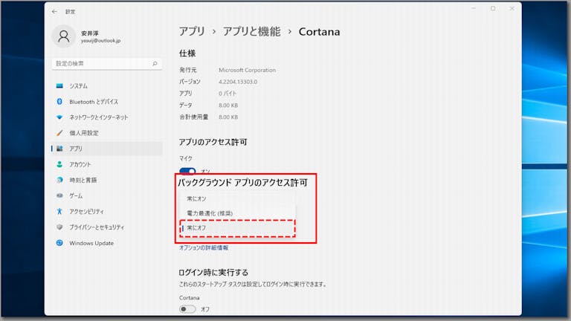Click the network Wi-Fi icon
Image resolution: width=571 pixels, height=321 pixels.
59,117
